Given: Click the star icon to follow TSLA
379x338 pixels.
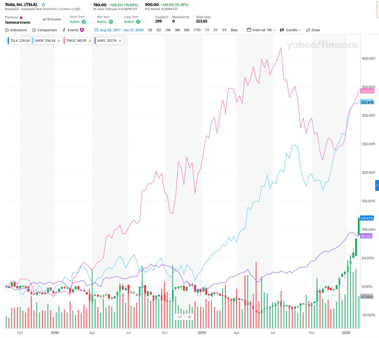Looking at the screenshot, I should pyautogui.click(x=44, y=5).
